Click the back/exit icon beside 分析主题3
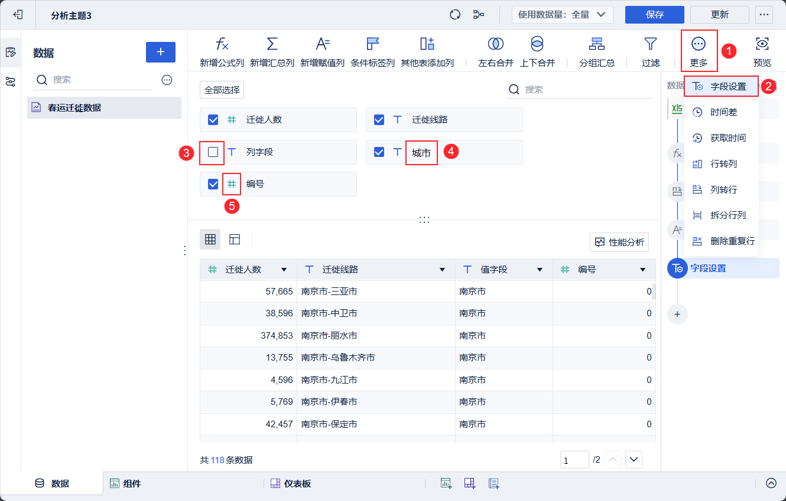Screen dimensions: 786x501 coord(18,15)
